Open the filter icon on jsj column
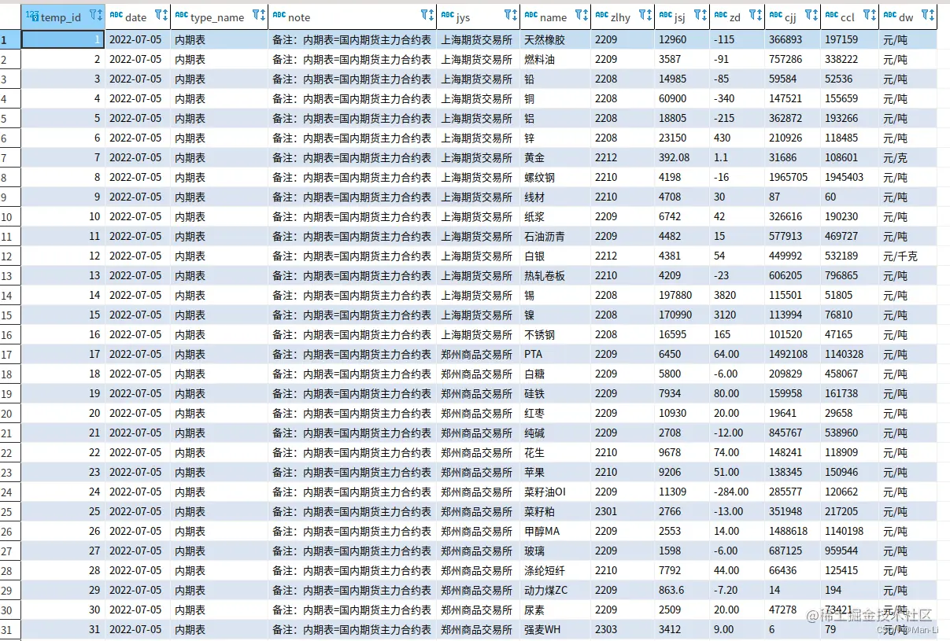 coord(697,15)
